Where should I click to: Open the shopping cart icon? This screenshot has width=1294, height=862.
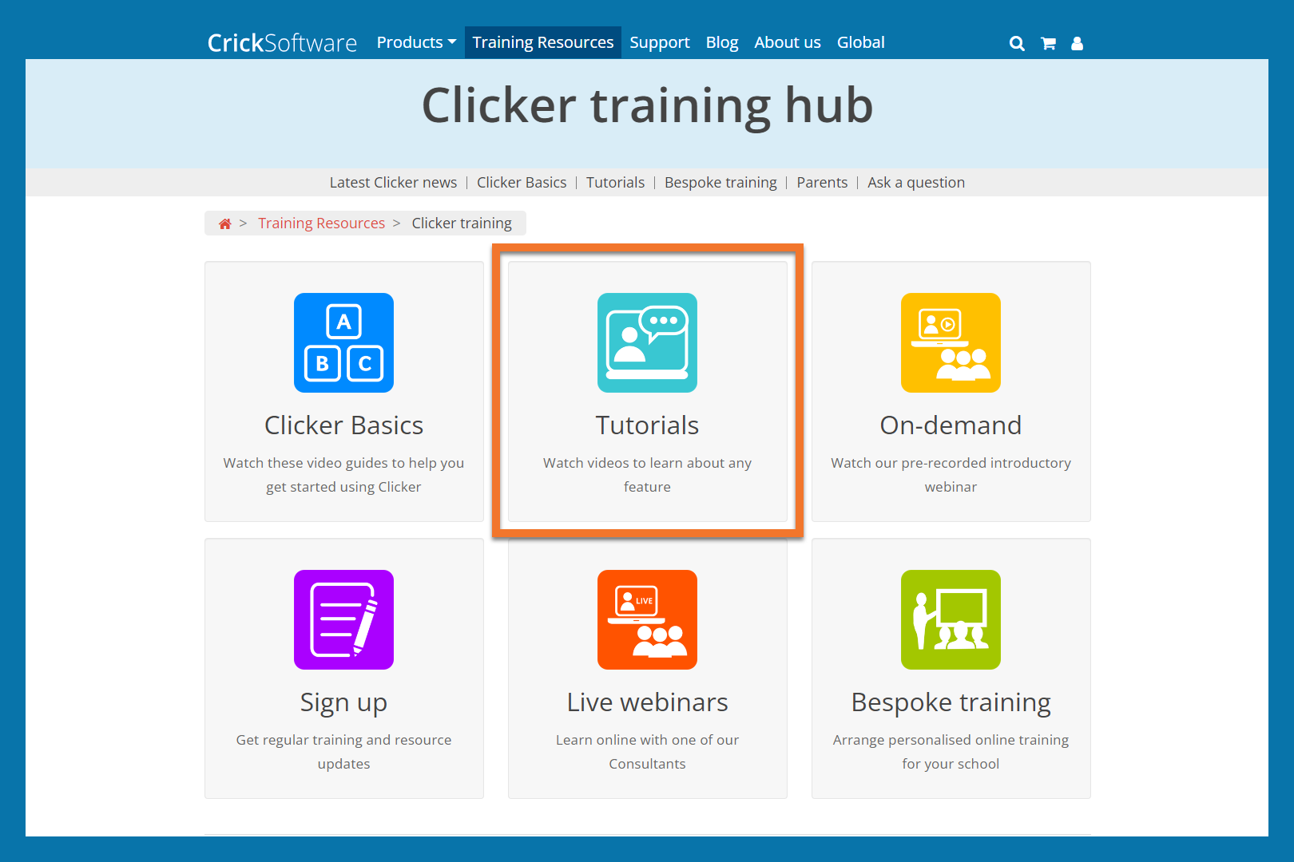1048,44
